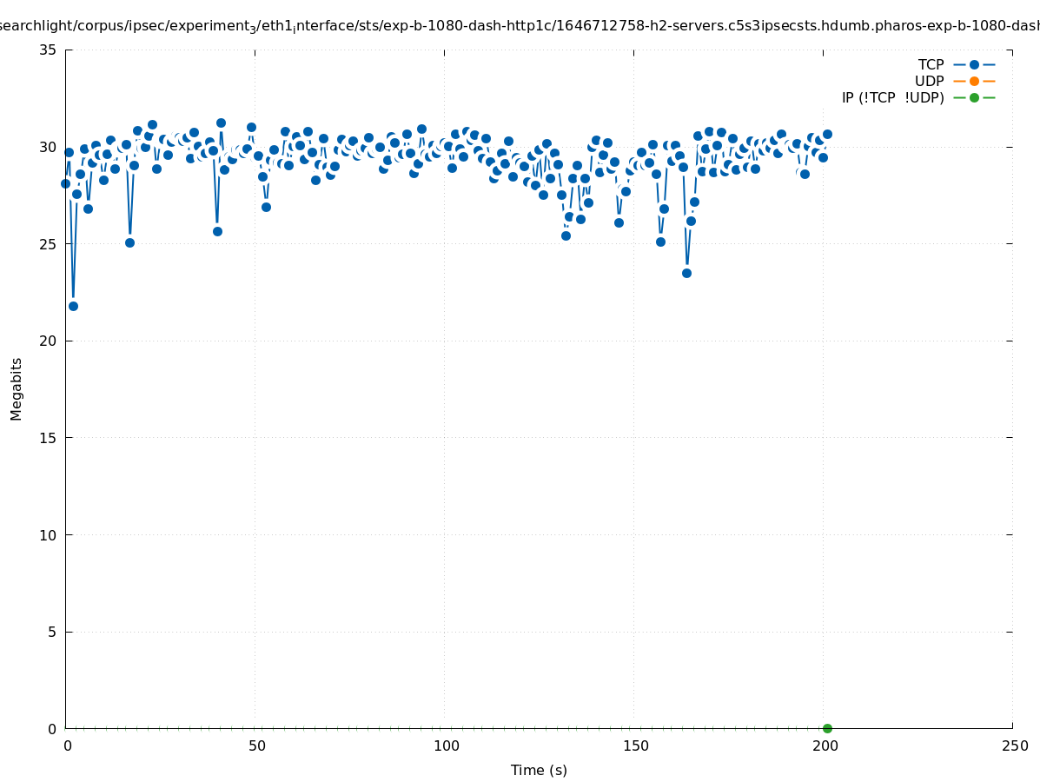Image resolution: width=1040 pixels, height=782 pixels.
Task: Click the 15 tick label on Megabits axis
Action: click(48, 438)
